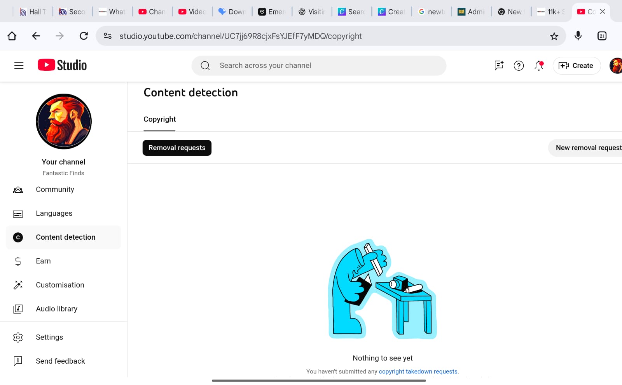Click the Removal requests chip
622x385 pixels.
[177, 148]
